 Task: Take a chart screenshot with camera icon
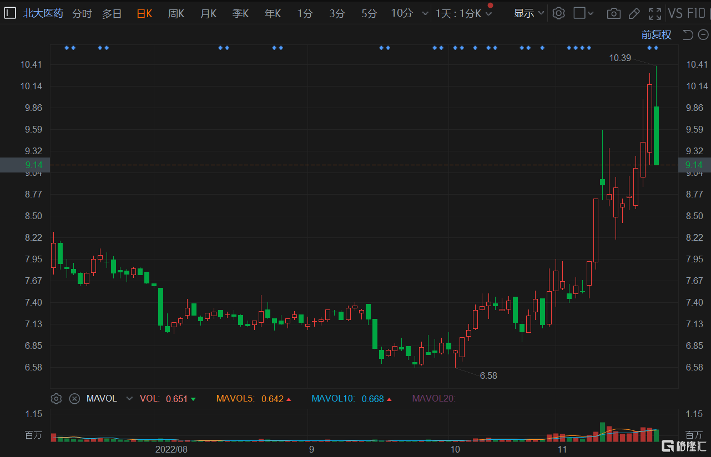613,14
